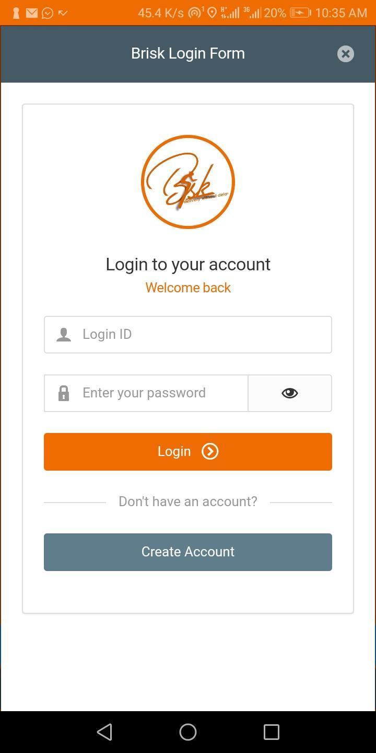Open recent apps square button

pos(272,732)
